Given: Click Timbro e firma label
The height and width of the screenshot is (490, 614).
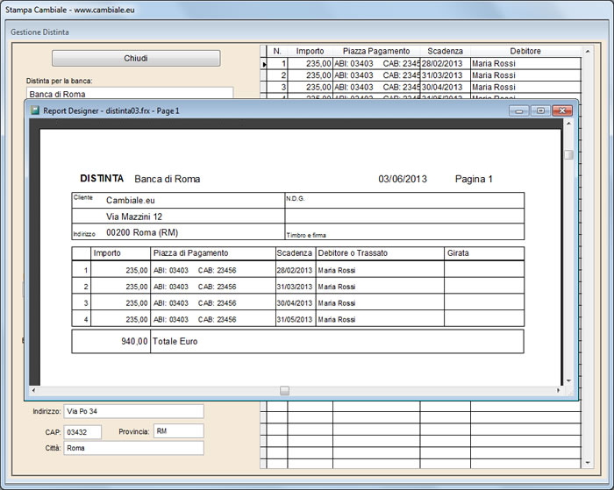Looking at the screenshot, I should pyautogui.click(x=306, y=235).
